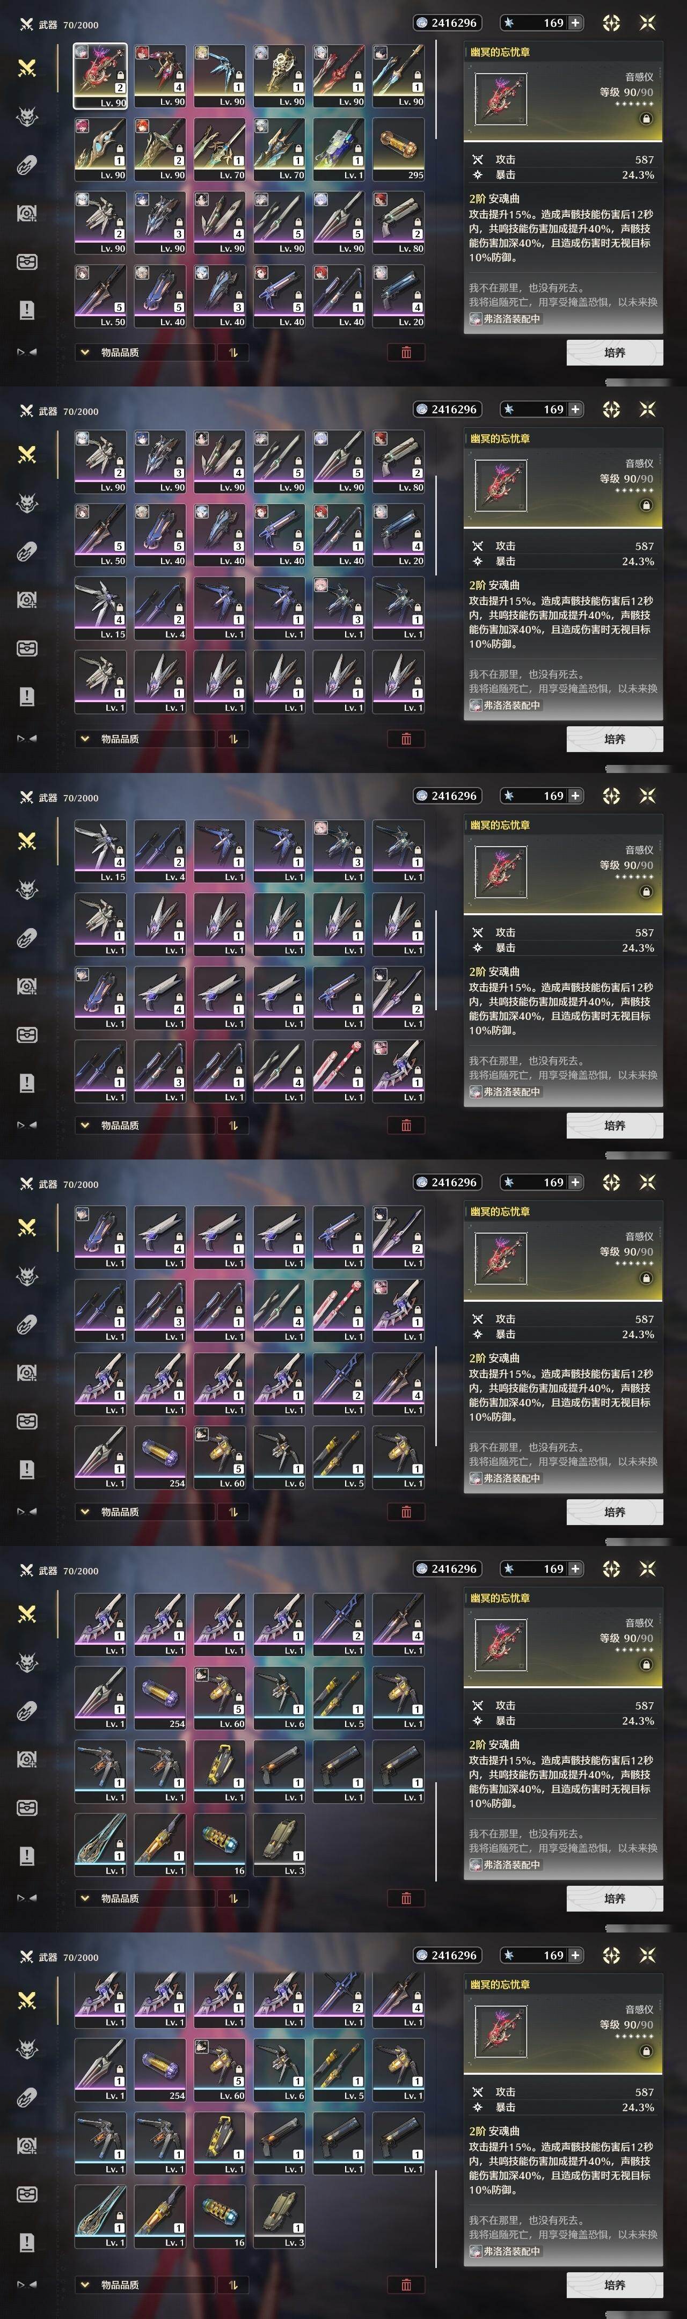Toggle the sort order arrows in topmost screenshot
The height and width of the screenshot is (2319, 687).
tap(233, 353)
